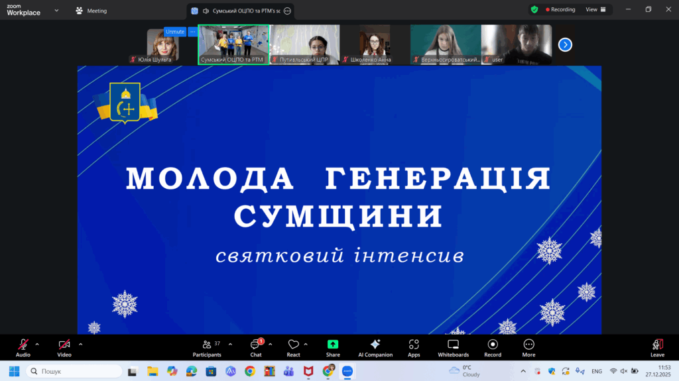Open the Participants panel
The width and height of the screenshot is (679, 381).
[x=207, y=347]
